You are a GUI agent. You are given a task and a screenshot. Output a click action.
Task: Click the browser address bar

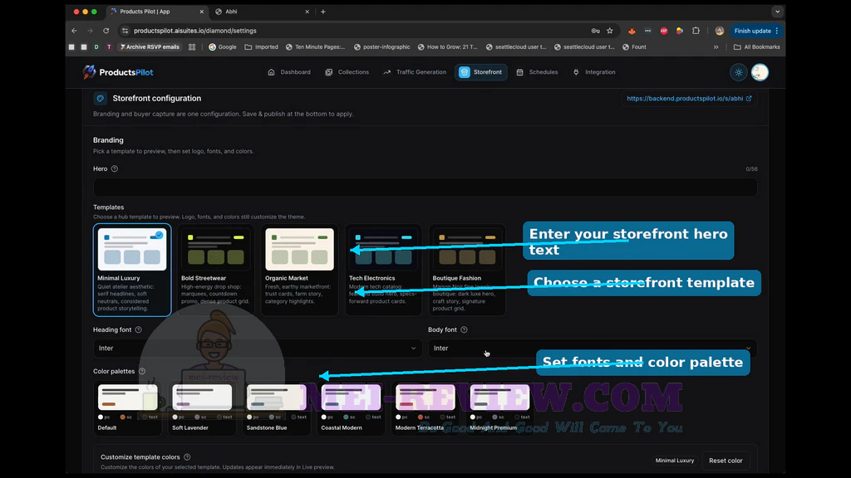coord(358,31)
